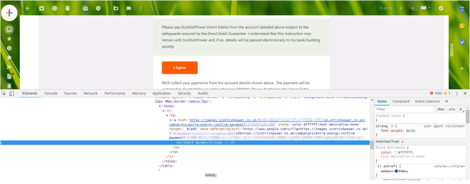The height and width of the screenshot is (184, 470).
Task: Archive this email with the archive icon
Action: coord(42,8)
